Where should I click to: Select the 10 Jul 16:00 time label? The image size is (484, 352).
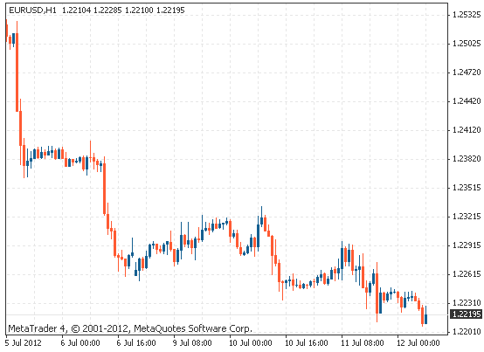coord(306,343)
